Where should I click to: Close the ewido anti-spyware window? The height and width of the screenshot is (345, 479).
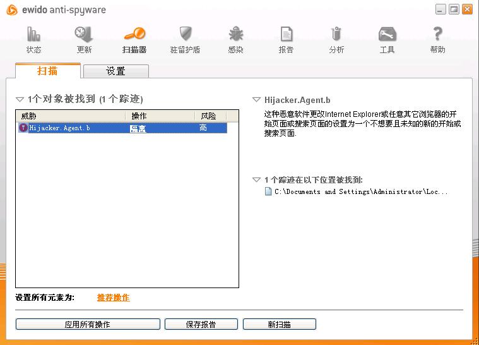467,9
